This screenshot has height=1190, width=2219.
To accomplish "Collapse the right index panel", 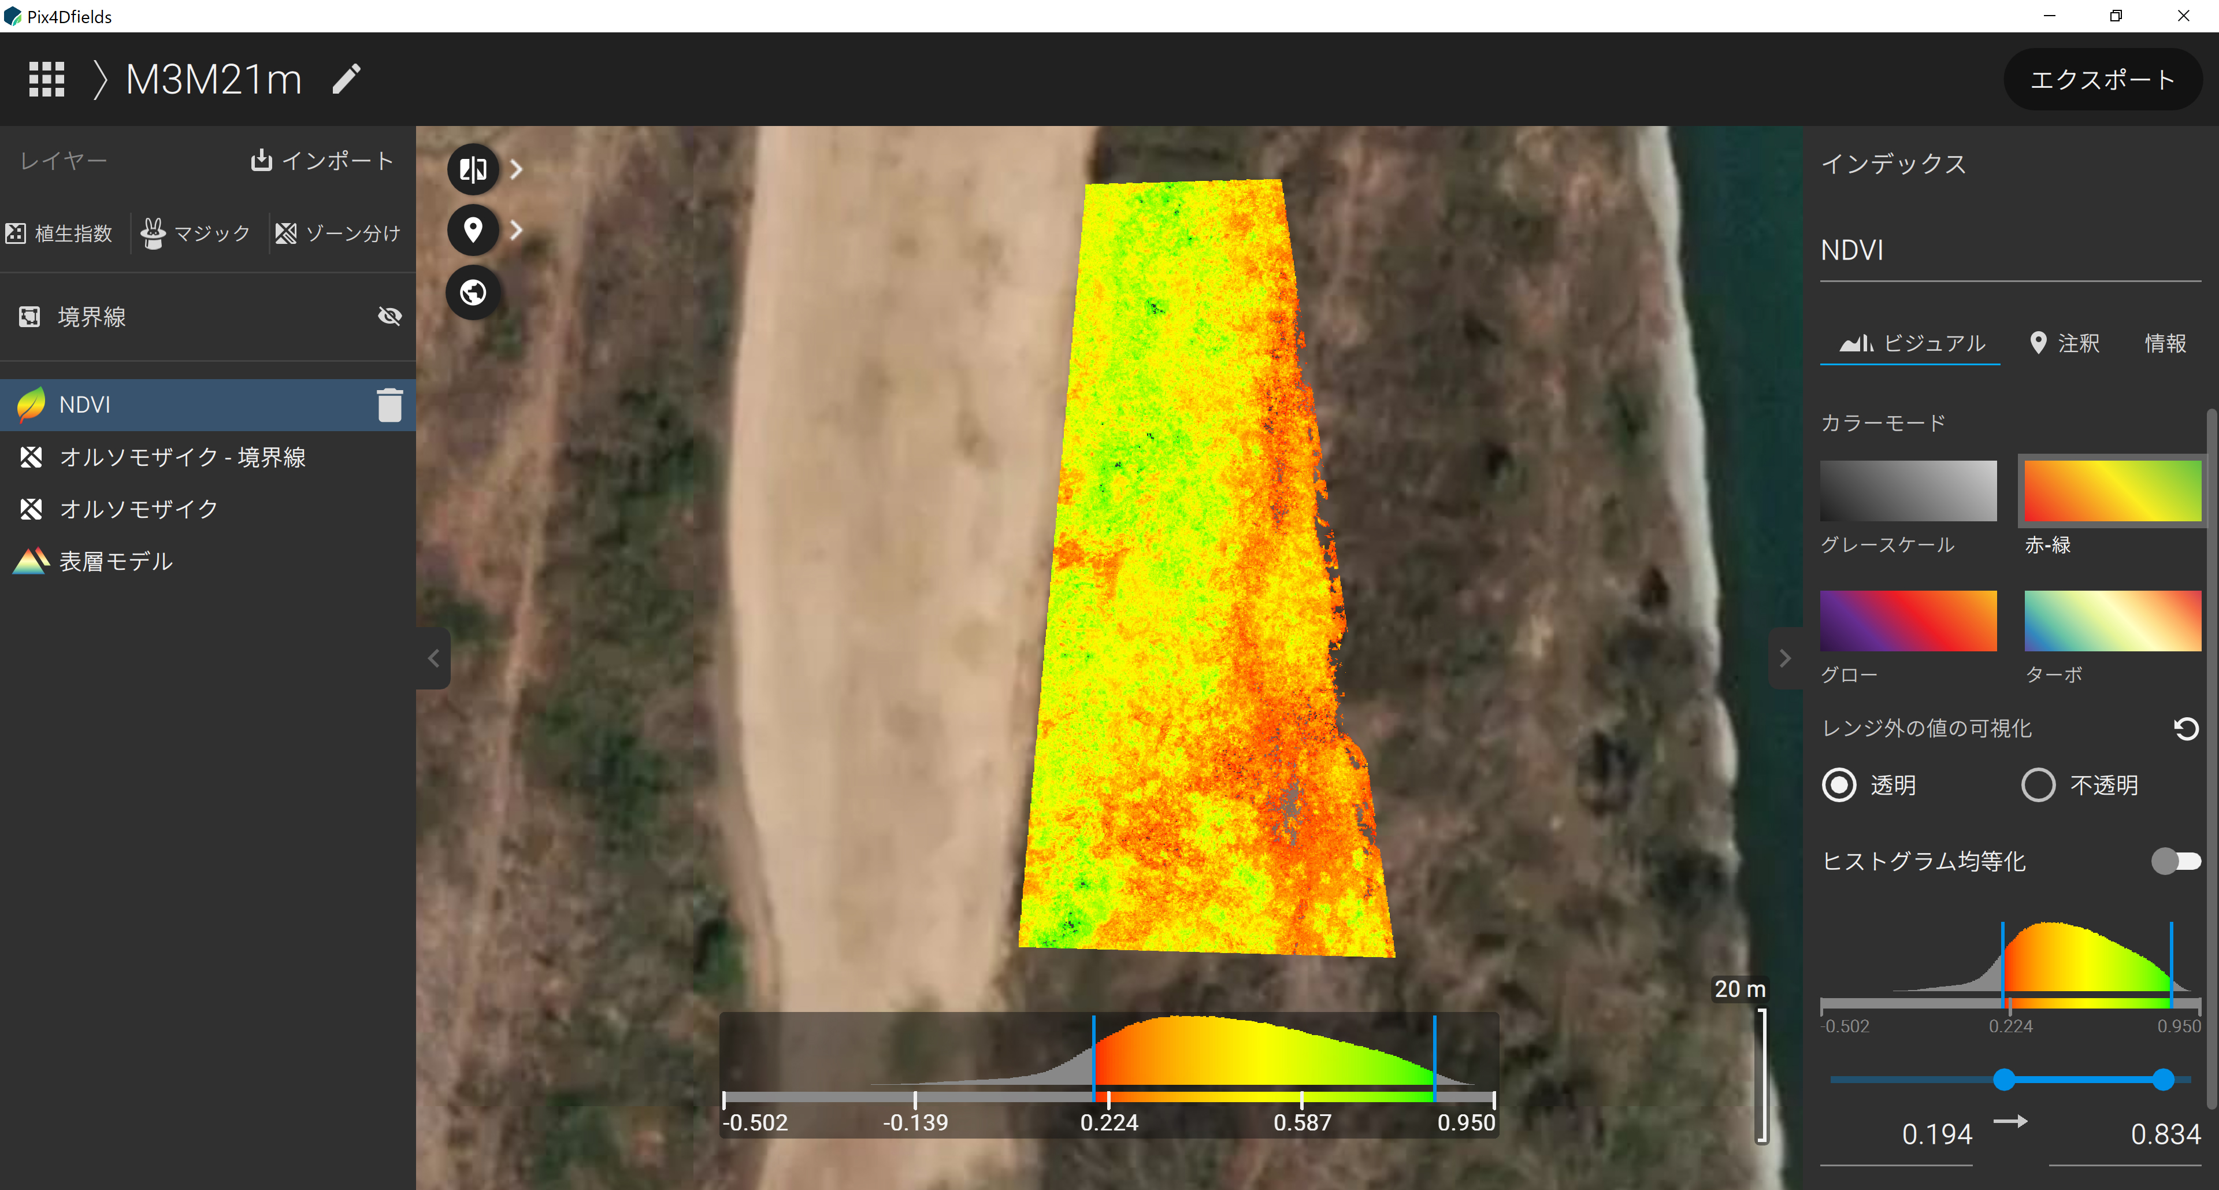I will 1785,658.
